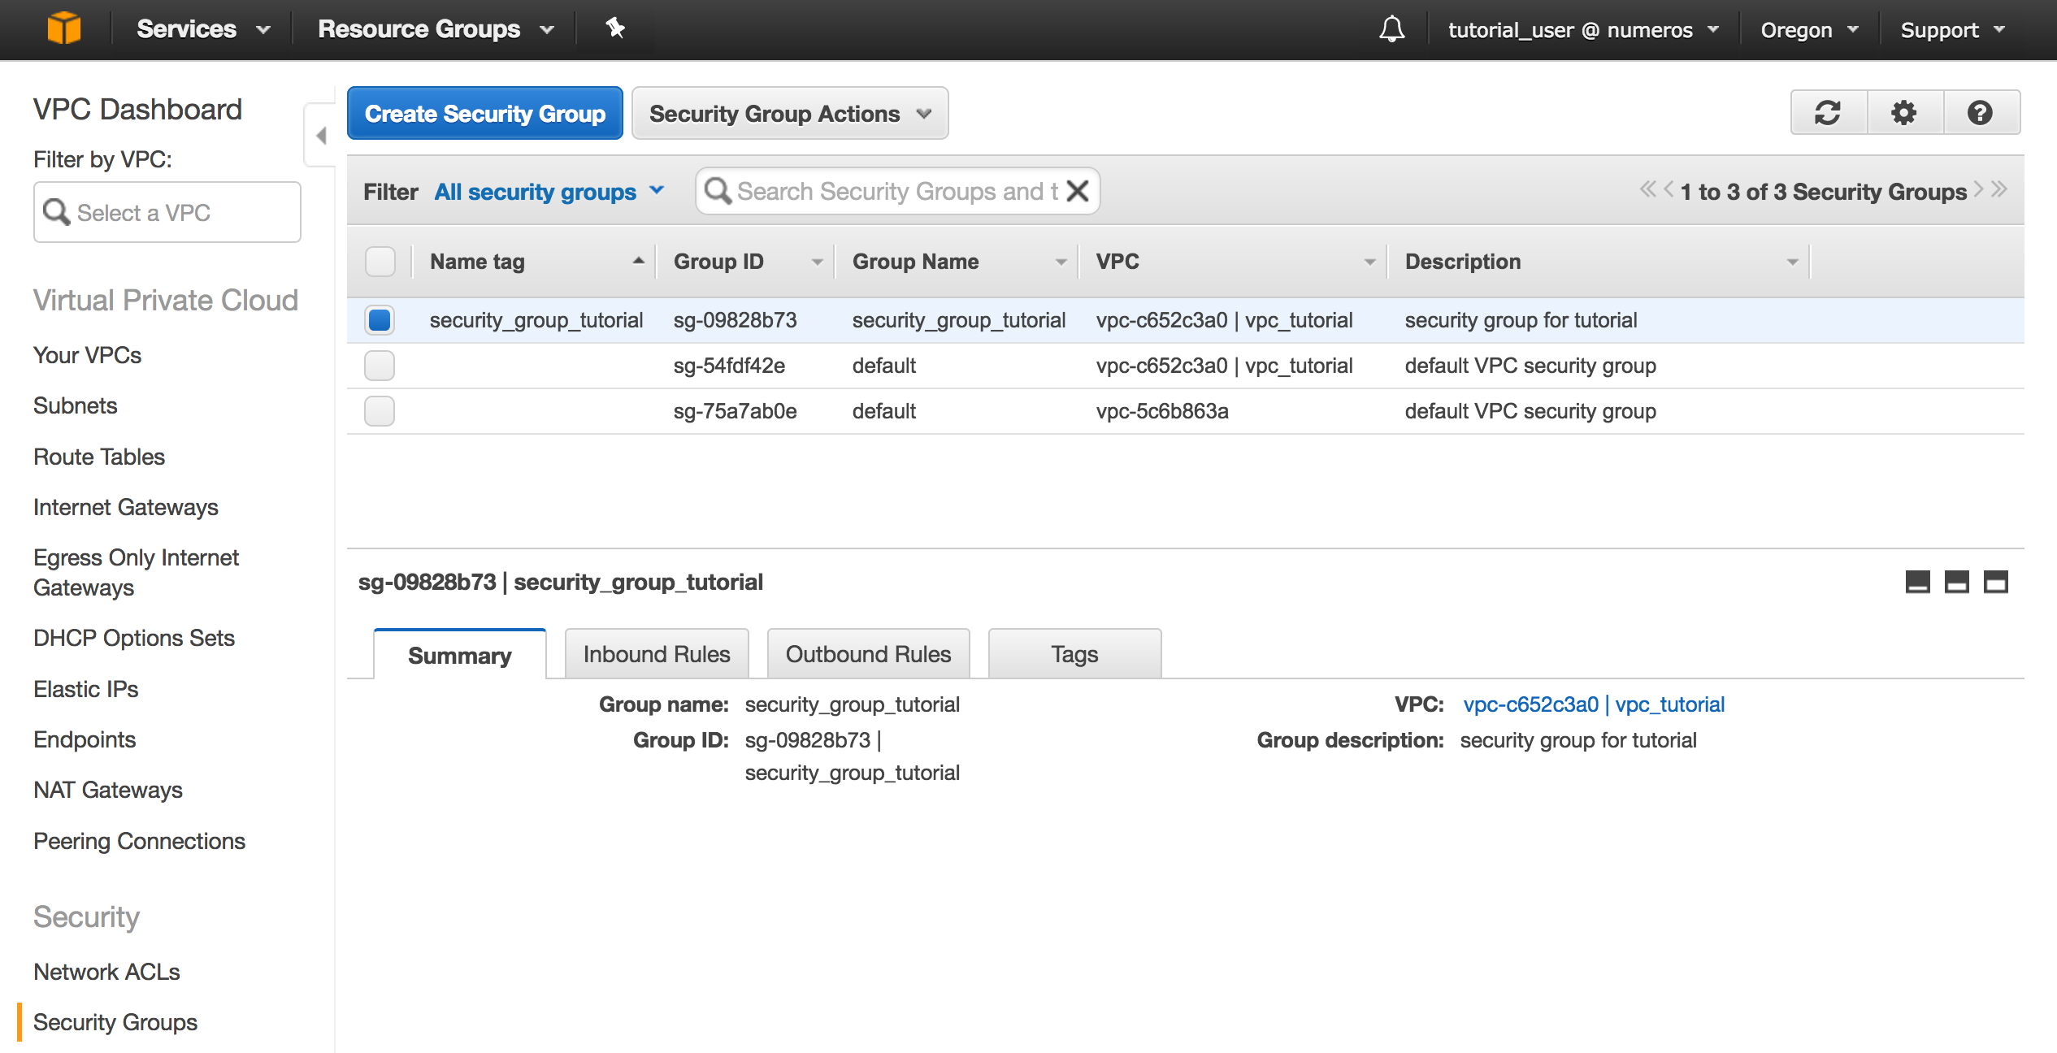This screenshot has height=1053, width=2057.
Task: Open Security Group Actions dropdown
Action: (789, 114)
